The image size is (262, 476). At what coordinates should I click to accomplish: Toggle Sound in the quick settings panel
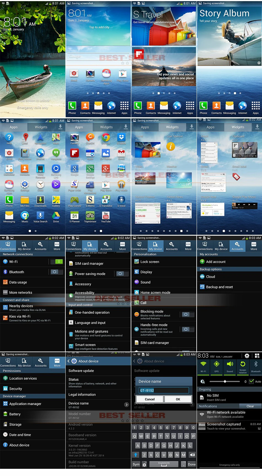230,367
